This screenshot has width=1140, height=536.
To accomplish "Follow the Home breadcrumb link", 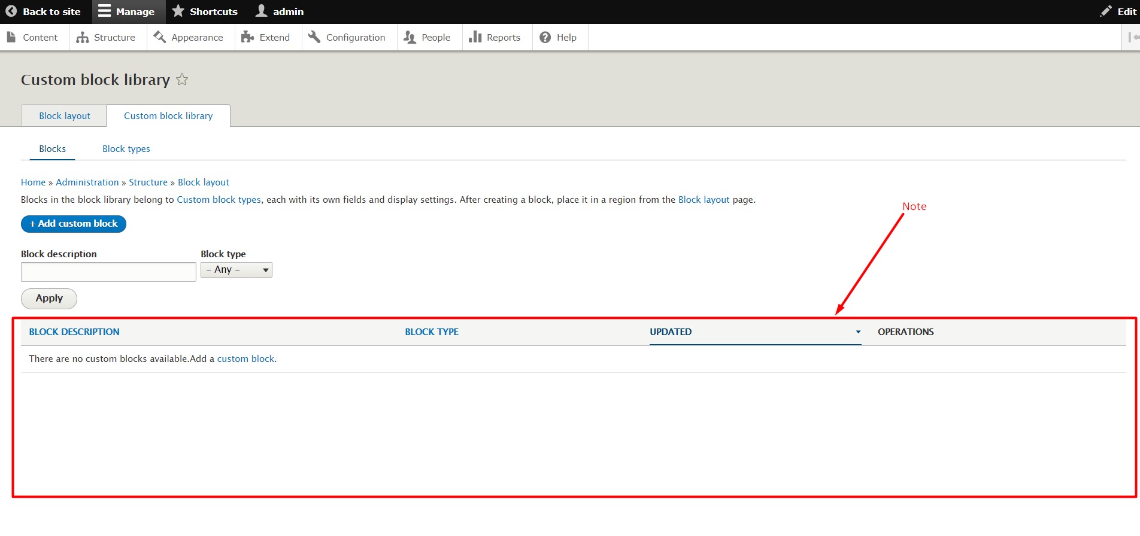I will pyautogui.click(x=33, y=182).
